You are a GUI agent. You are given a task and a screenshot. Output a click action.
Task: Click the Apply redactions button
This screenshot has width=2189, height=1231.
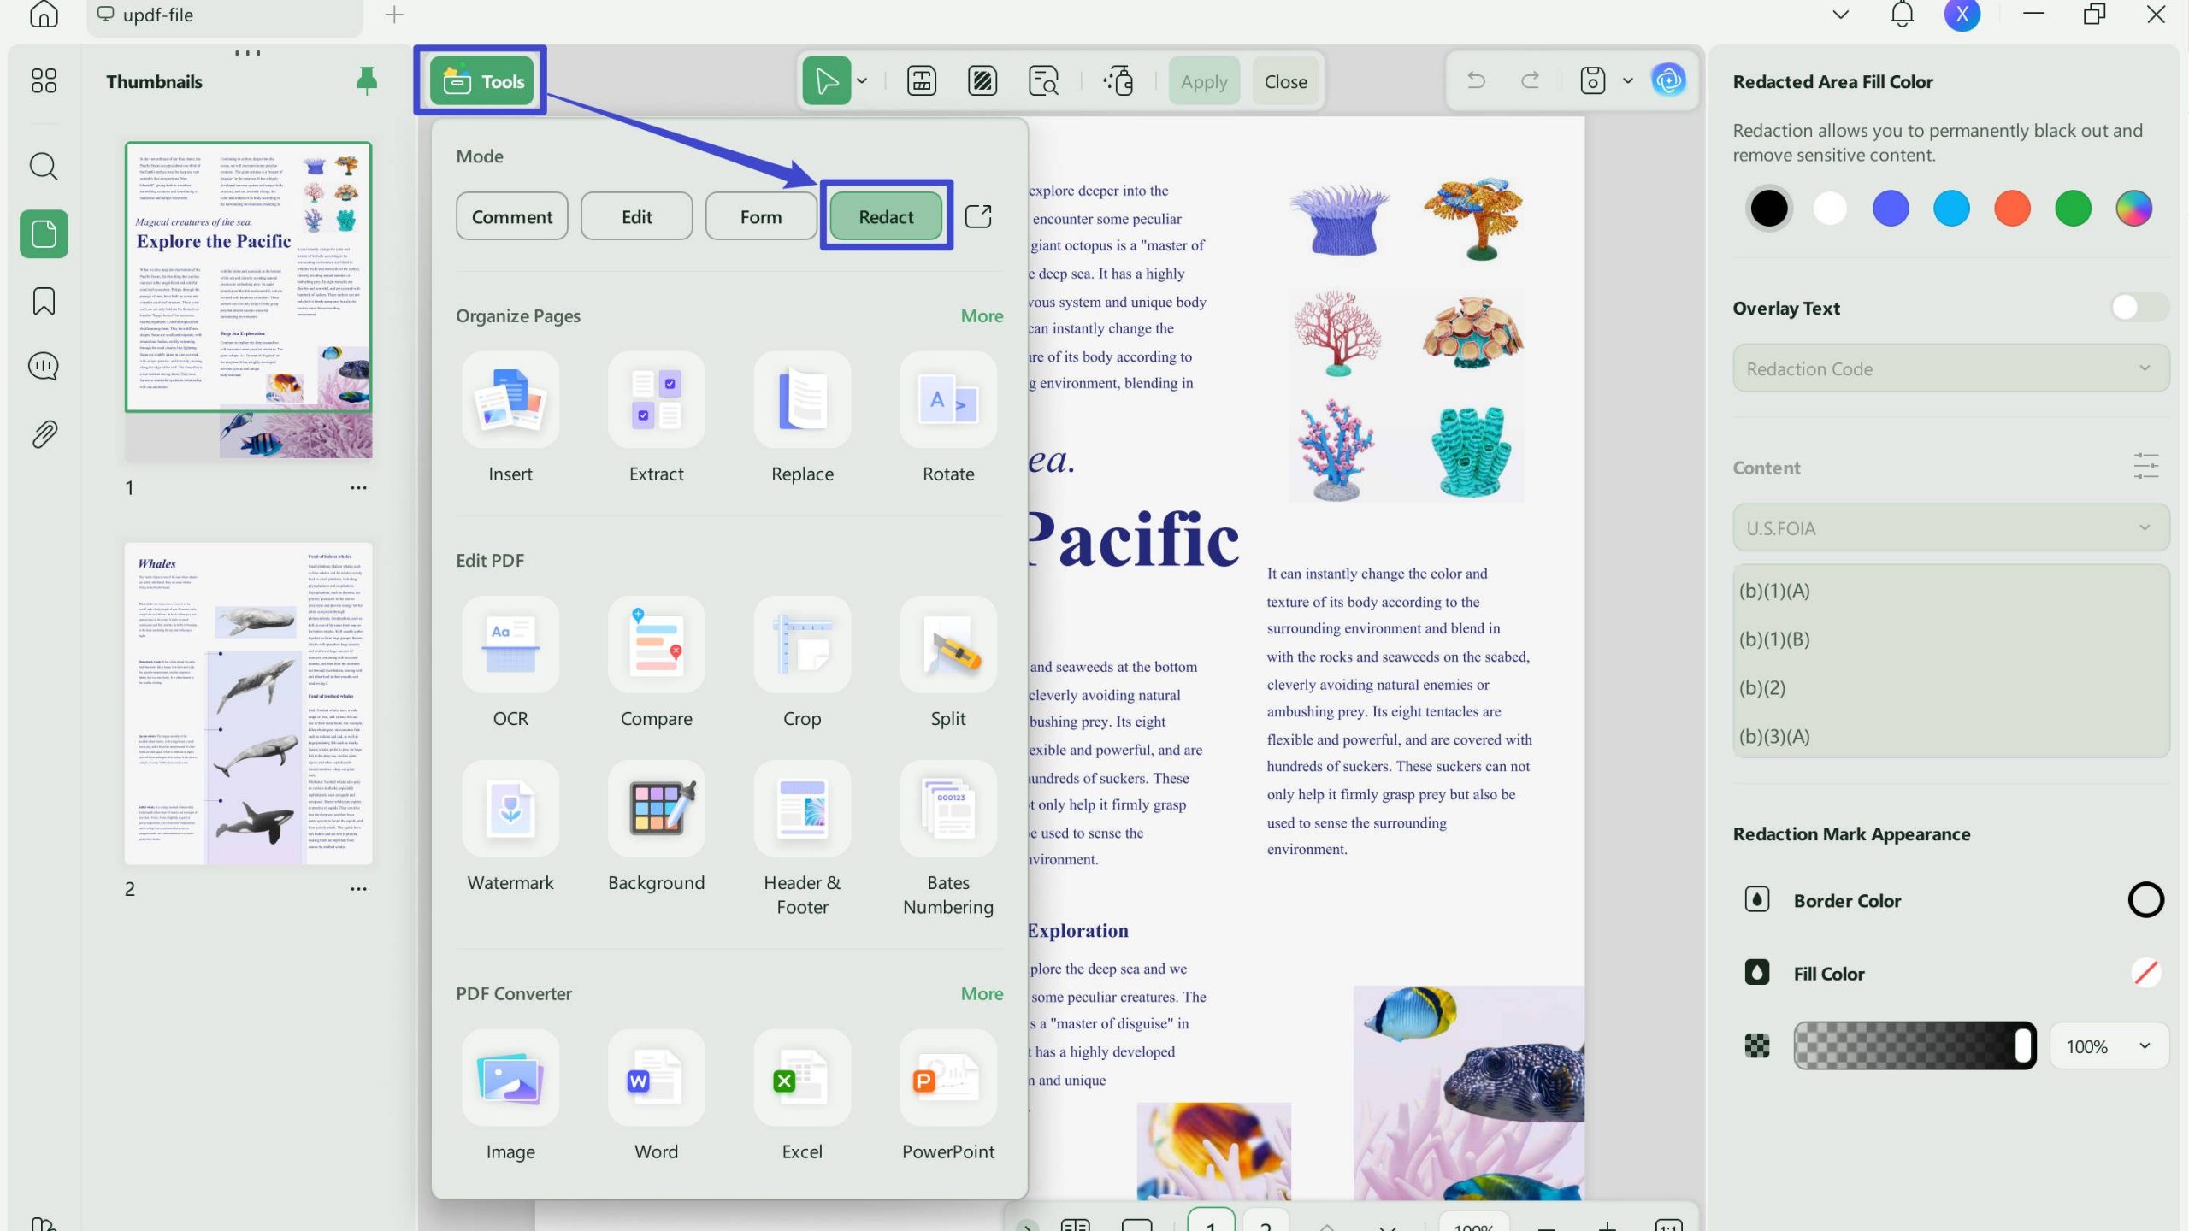tap(1204, 81)
